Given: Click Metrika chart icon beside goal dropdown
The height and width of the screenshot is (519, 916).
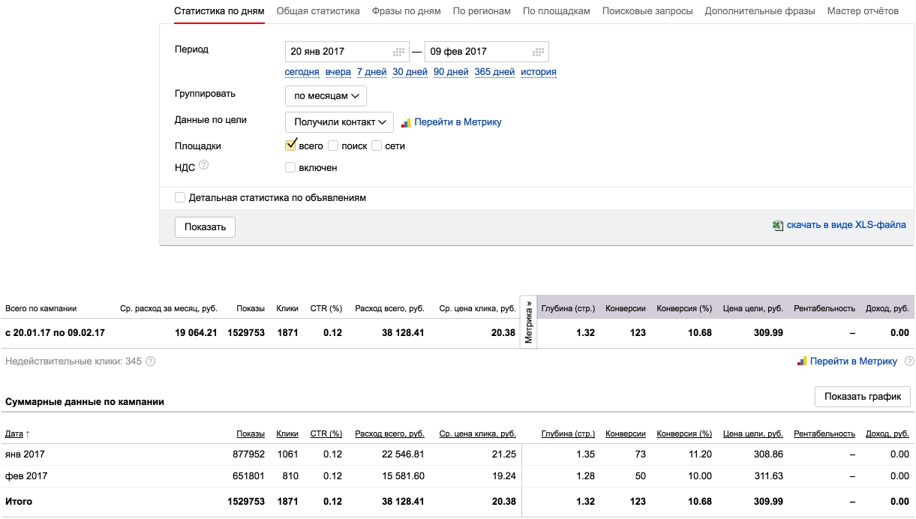Looking at the screenshot, I should tap(406, 122).
